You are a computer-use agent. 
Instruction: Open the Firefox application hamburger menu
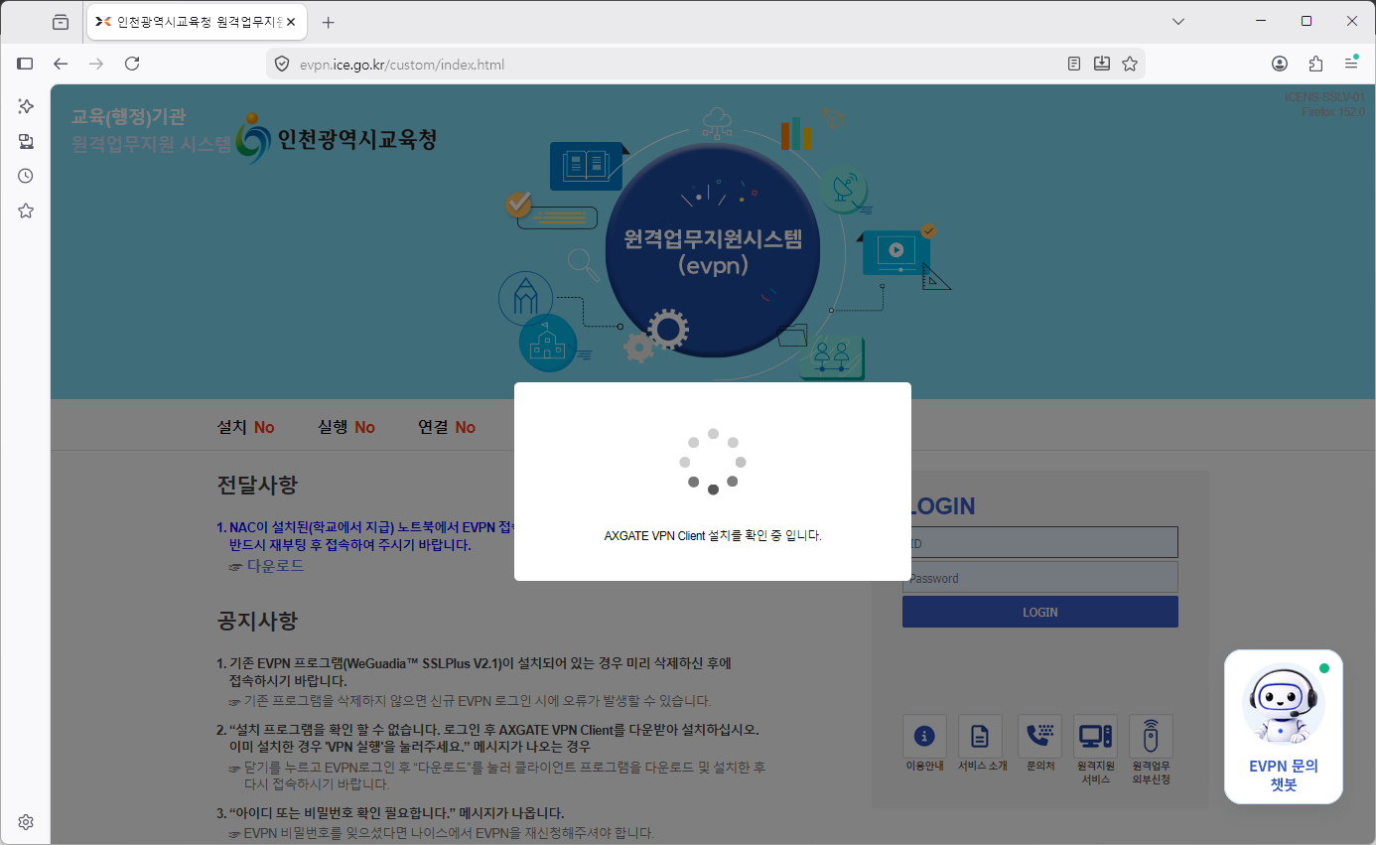pos(1351,64)
